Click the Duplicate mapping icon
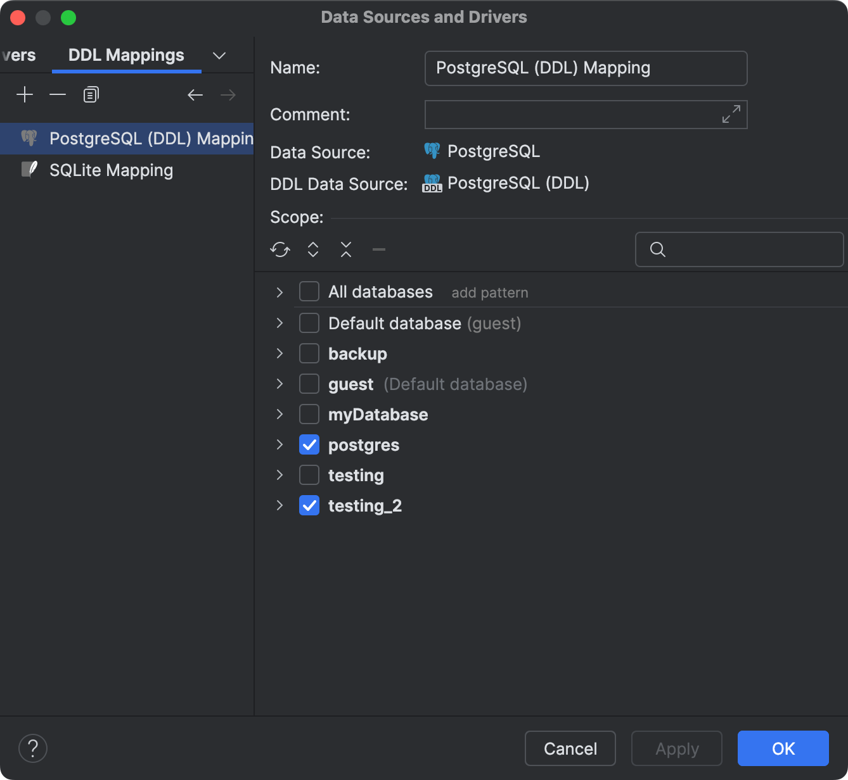Screen dimensions: 848x780 click(91, 94)
